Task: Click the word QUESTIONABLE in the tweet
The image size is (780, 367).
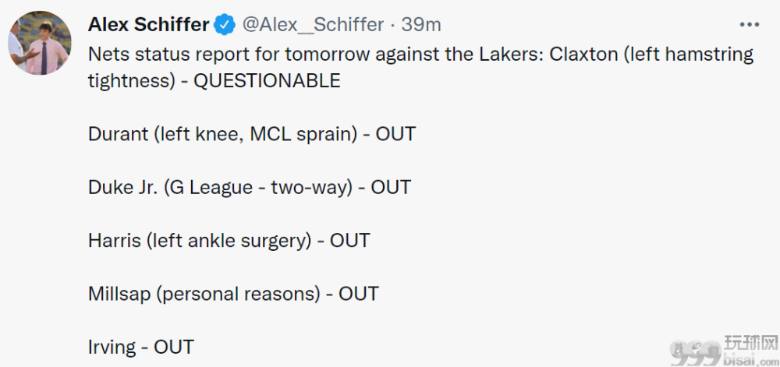Action: pyautogui.click(x=267, y=80)
